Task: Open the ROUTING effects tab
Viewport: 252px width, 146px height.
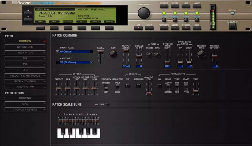Action: pos(25,98)
